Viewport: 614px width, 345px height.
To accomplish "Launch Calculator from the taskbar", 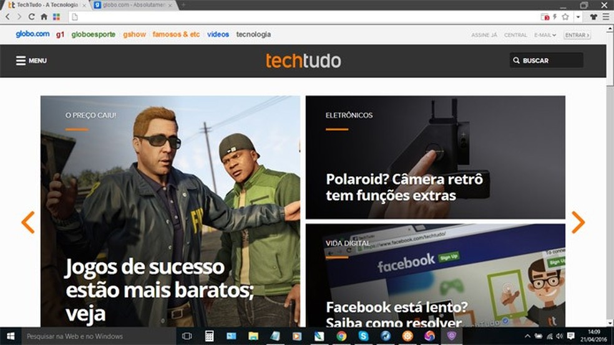I will 209,336.
